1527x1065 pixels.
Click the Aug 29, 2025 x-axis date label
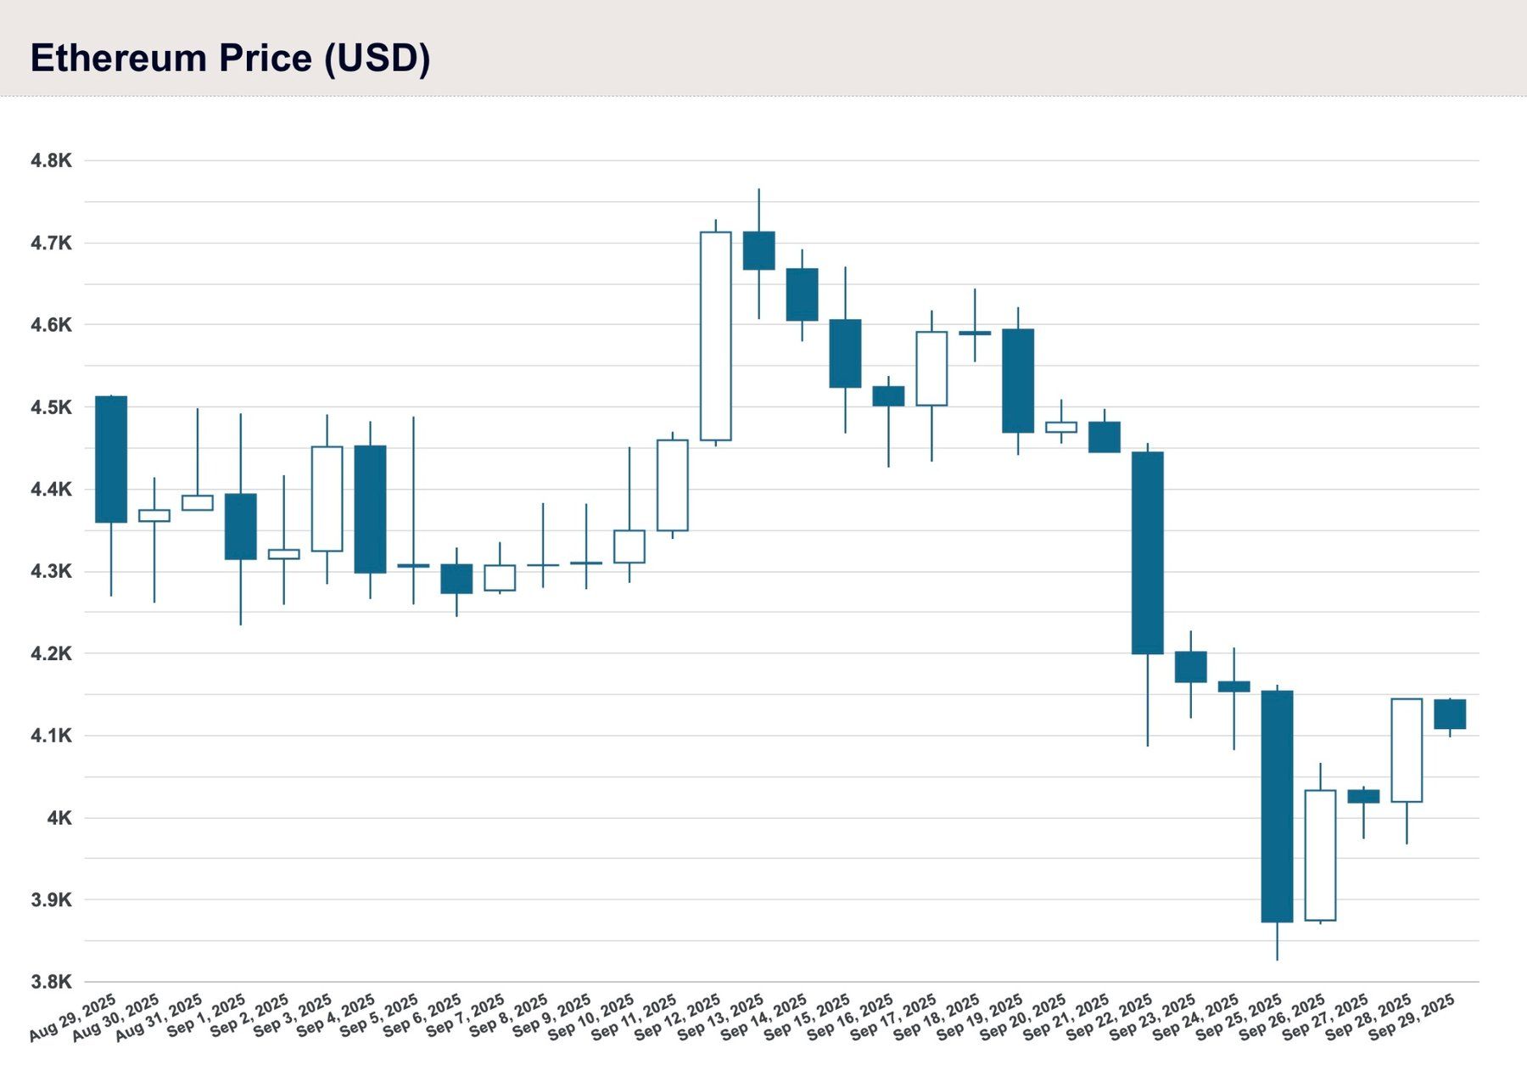tap(73, 1017)
